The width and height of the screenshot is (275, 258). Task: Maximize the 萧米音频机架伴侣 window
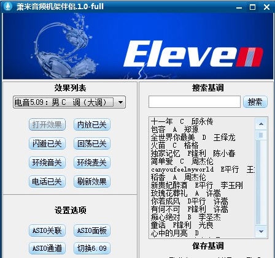click(253, 7)
